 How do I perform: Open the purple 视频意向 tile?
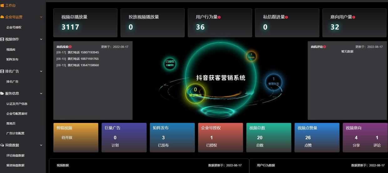coord(365,138)
